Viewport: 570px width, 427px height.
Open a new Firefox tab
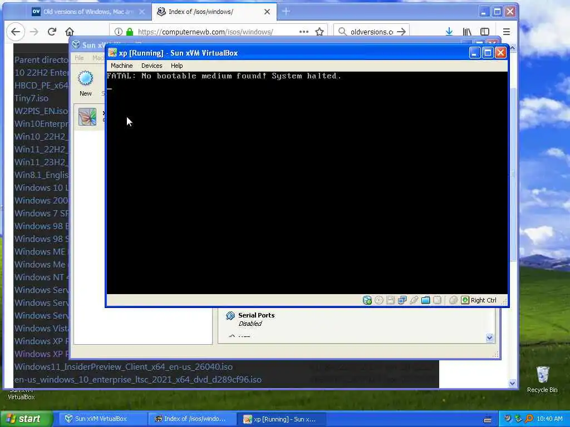(286, 12)
